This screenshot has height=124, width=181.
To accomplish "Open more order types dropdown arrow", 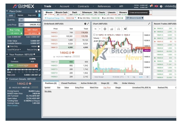I will click(39, 15).
